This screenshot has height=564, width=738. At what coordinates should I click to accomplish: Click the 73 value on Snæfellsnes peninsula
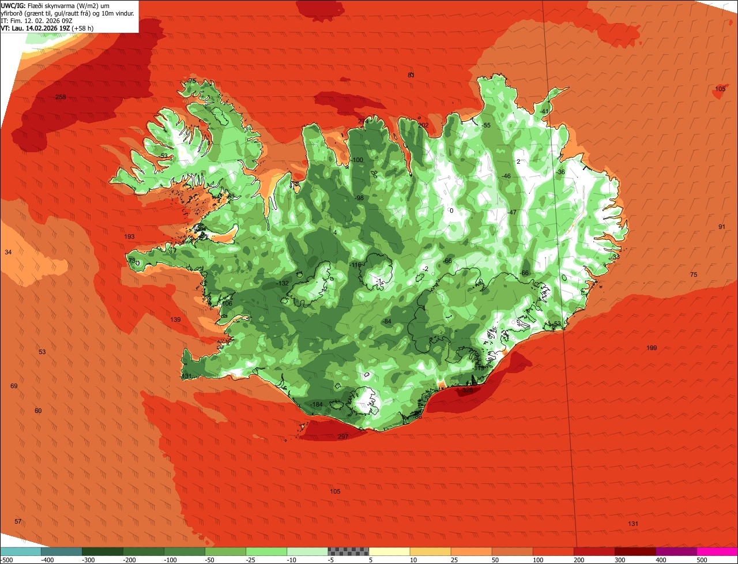[x=132, y=261]
